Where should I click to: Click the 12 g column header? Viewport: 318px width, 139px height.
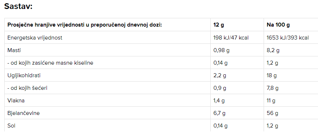pyautogui.click(x=219, y=25)
